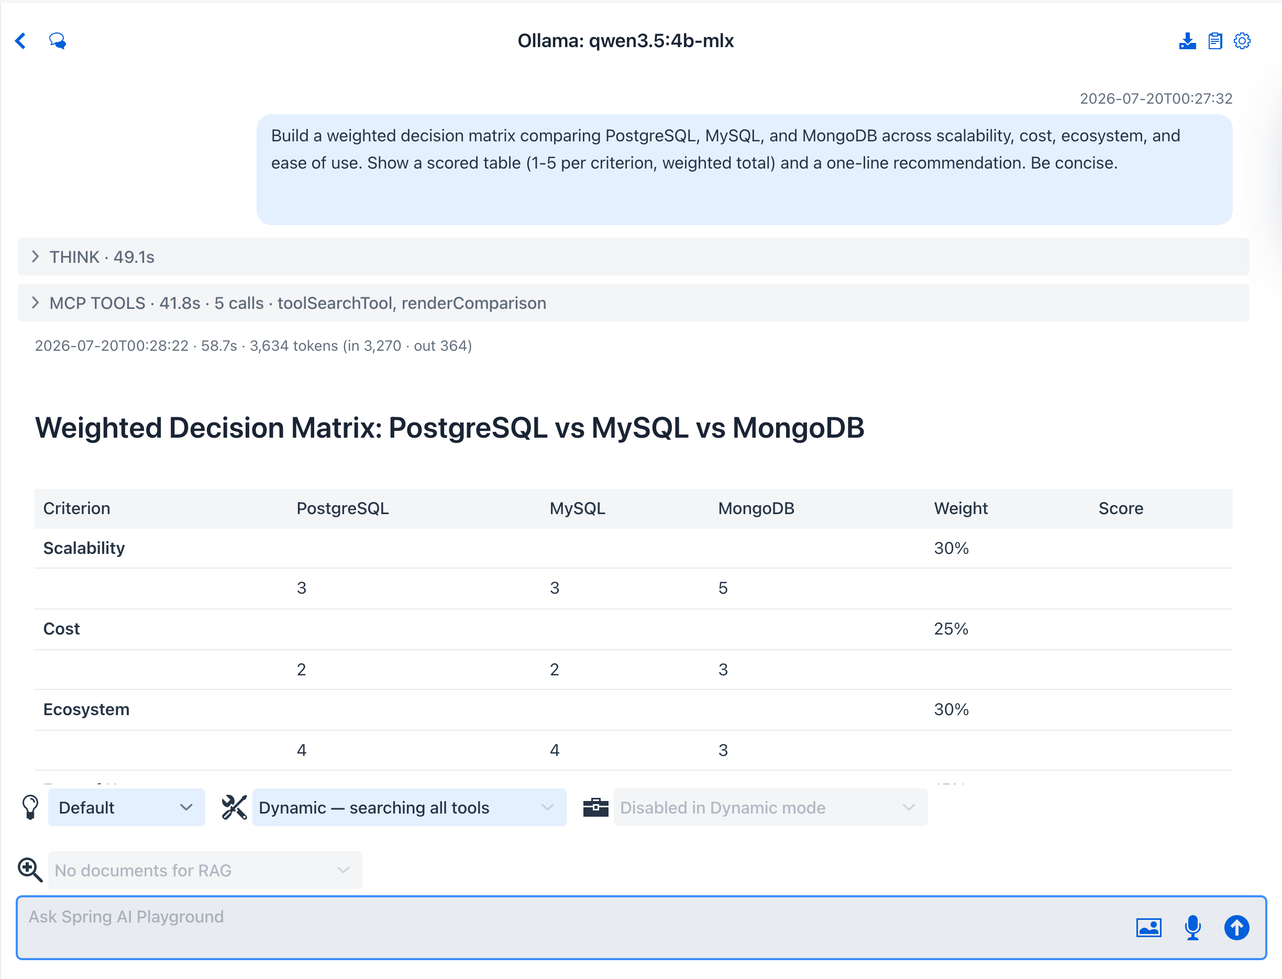Expand the THINK 49.1s section

click(x=633, y=257)
